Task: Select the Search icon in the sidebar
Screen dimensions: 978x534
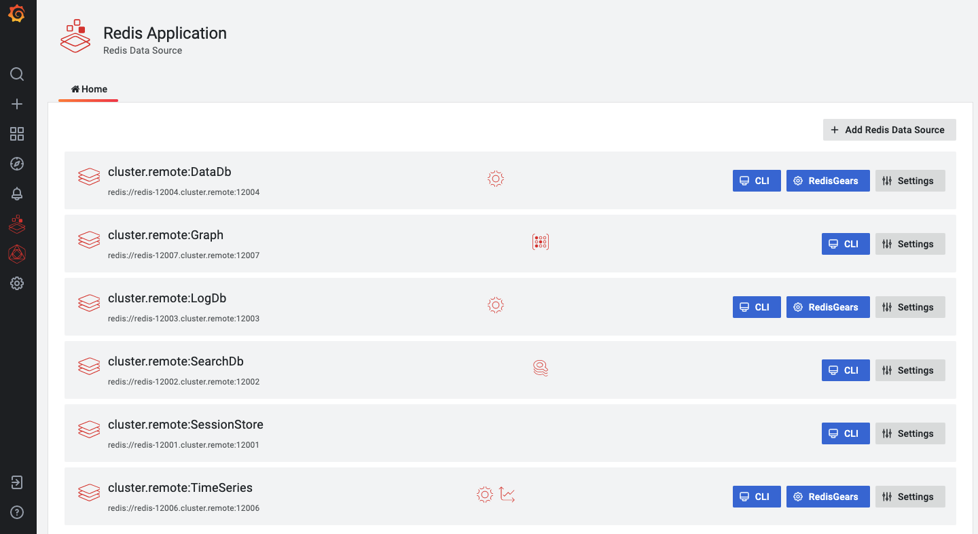Action: tap(17, 73)
